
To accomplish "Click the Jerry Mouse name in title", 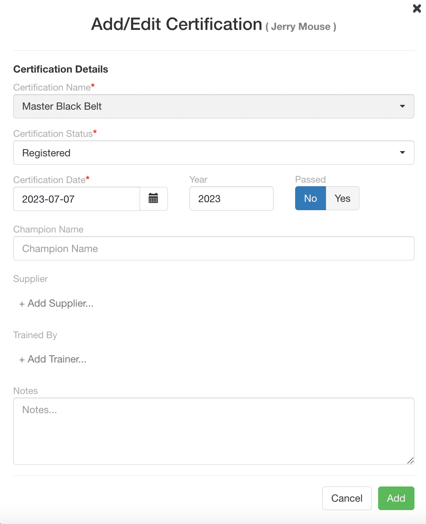I will 301,27.
